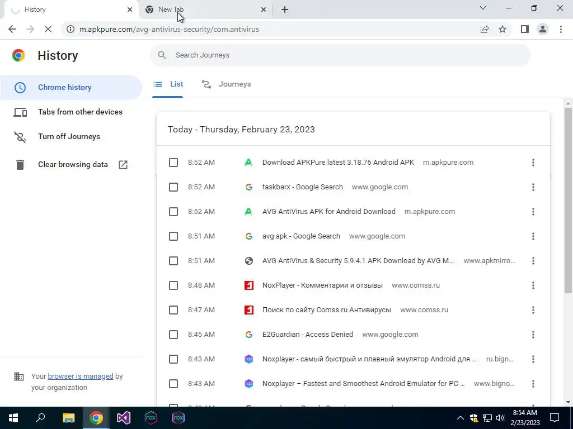573x429 pixels.
Task: Open the side panel icon
Action: tap(525, 29)
